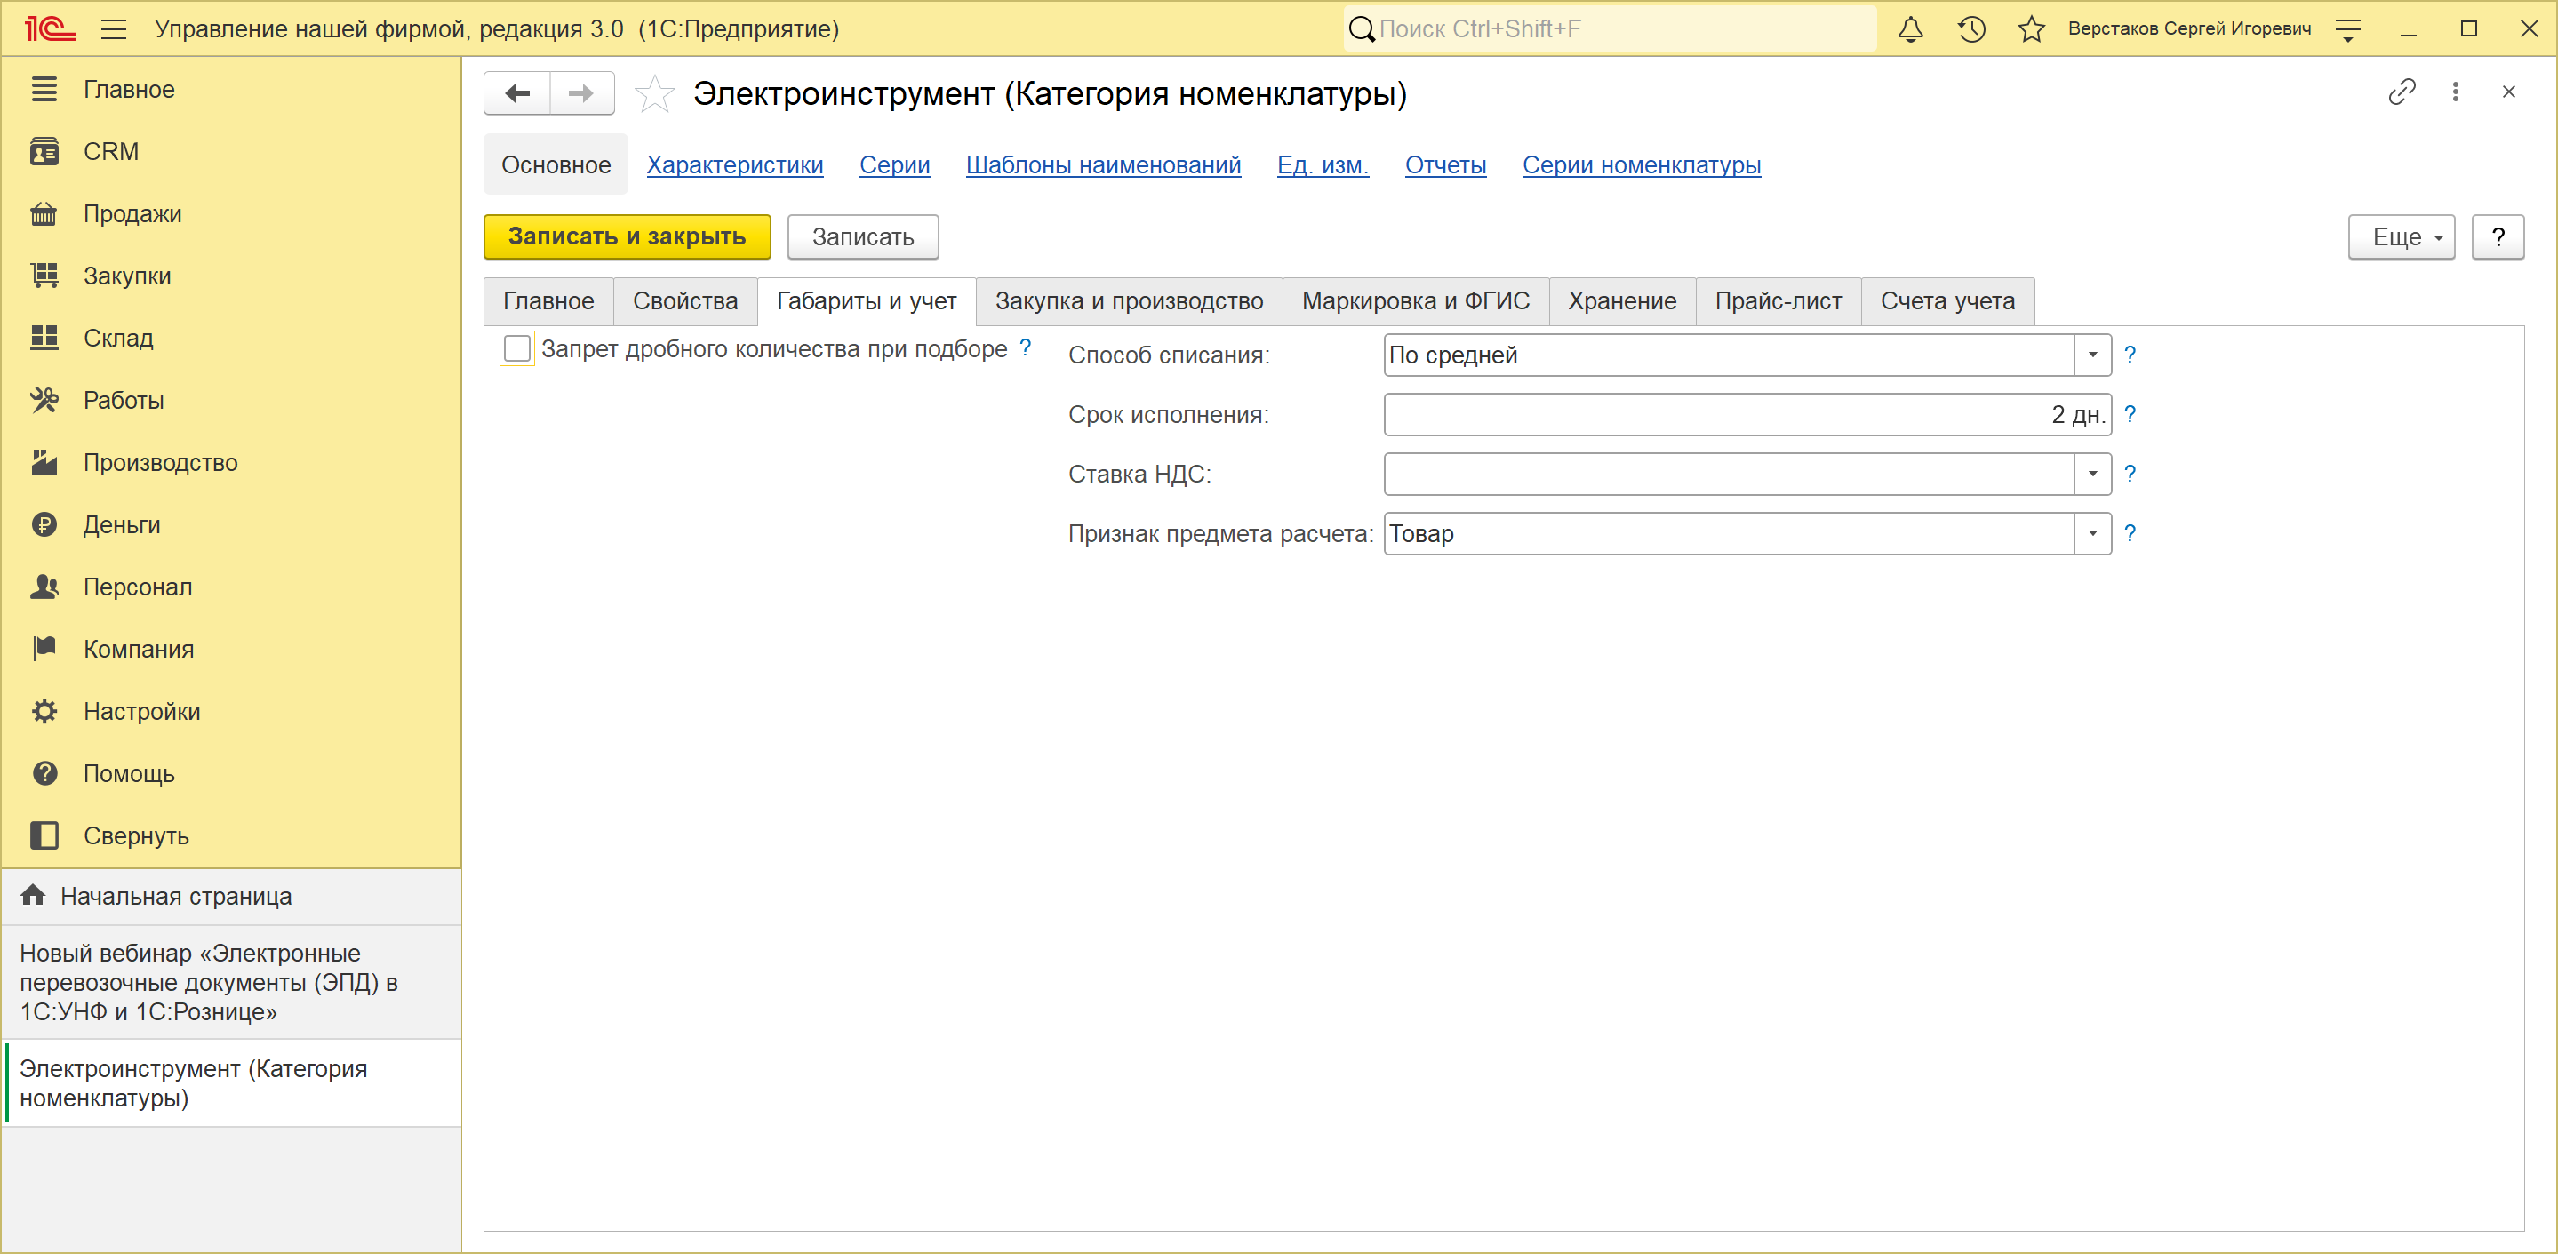
Task: Switch to Маркировка и ФГИС tab
Action: pos(1415,301)
